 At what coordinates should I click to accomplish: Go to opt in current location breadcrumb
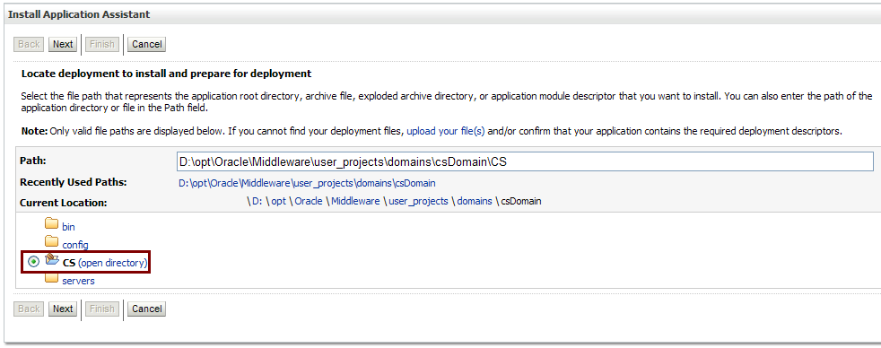(x=279, y=201)
